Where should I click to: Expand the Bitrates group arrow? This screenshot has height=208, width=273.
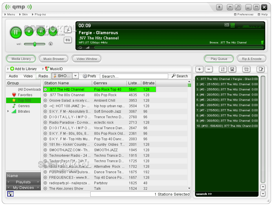(x=8, y=111)
